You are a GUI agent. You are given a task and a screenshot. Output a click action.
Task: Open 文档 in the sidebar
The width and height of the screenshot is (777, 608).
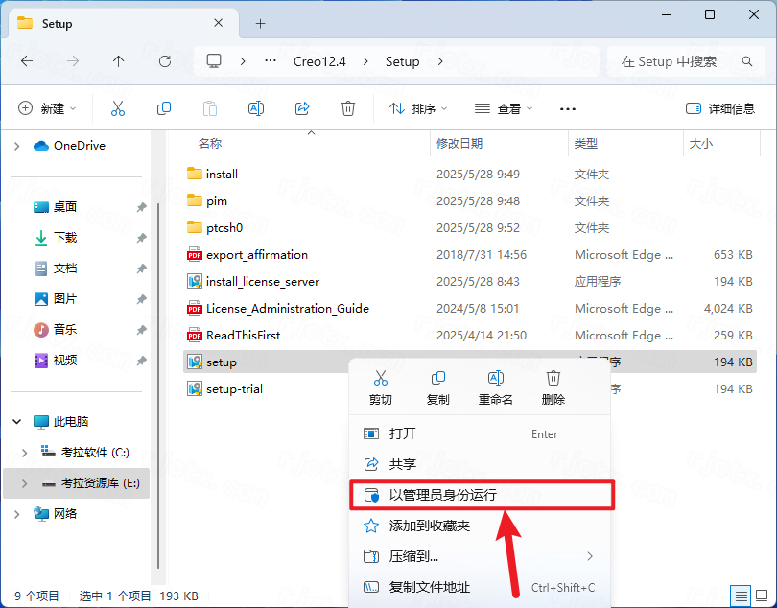64,269
